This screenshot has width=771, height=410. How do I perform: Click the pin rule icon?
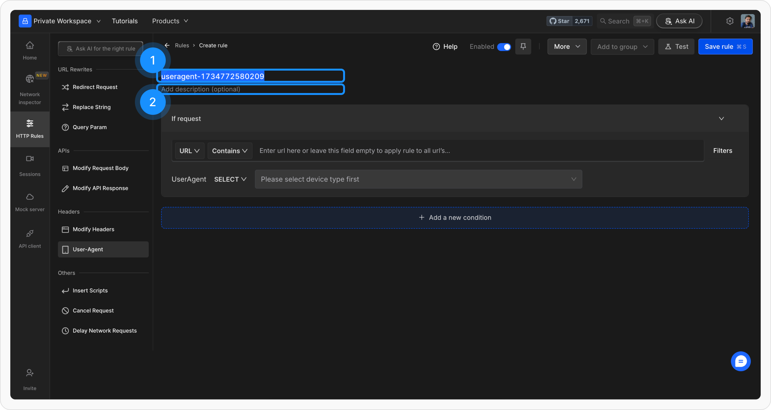(523, 47)
